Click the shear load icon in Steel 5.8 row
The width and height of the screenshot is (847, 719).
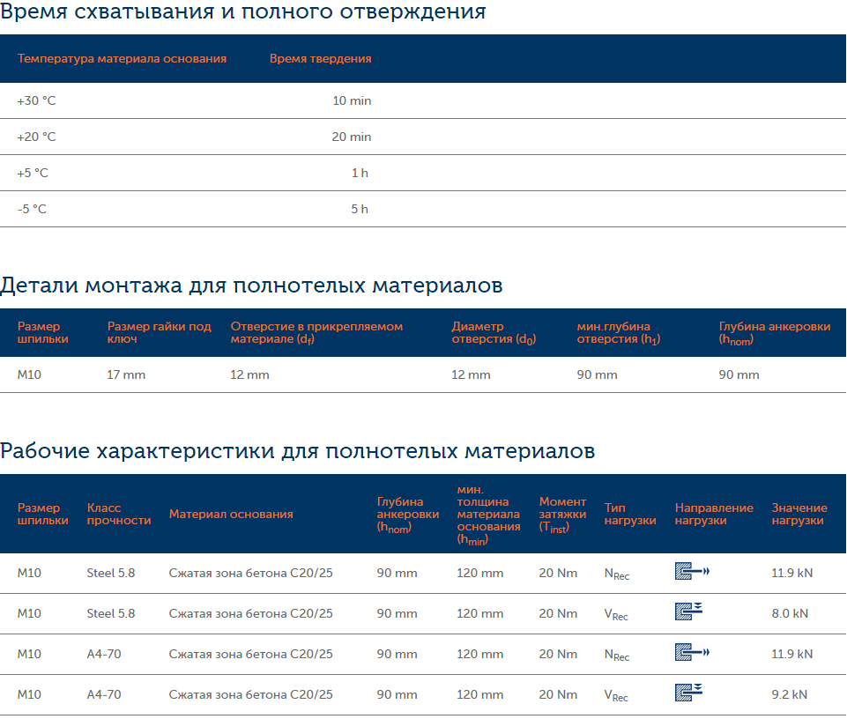(688, 612)
